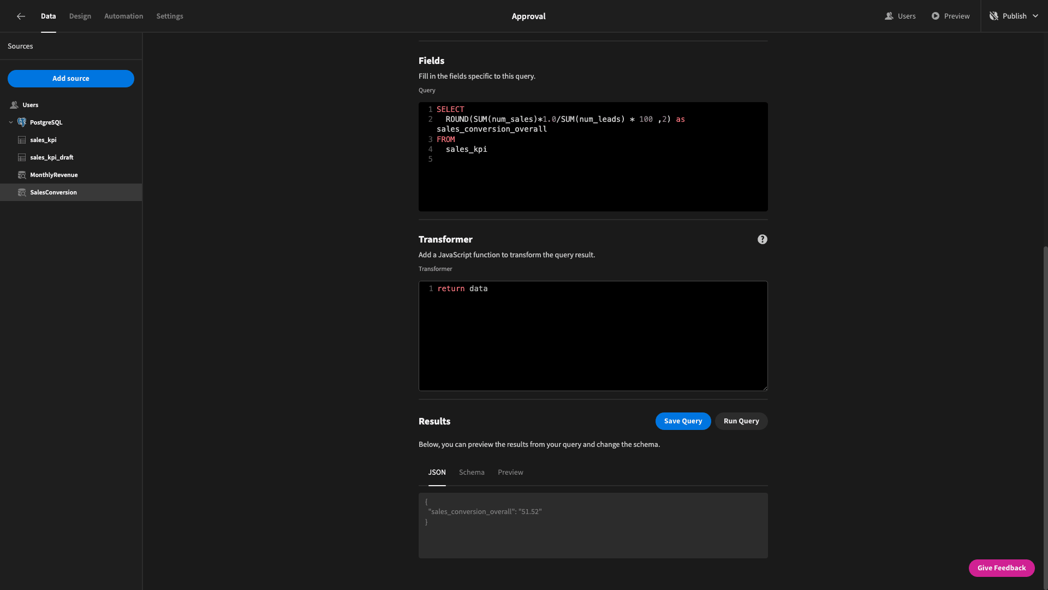Click the Preview label in top bar
Screen dimensions: 1048x590
coord(957,16)
